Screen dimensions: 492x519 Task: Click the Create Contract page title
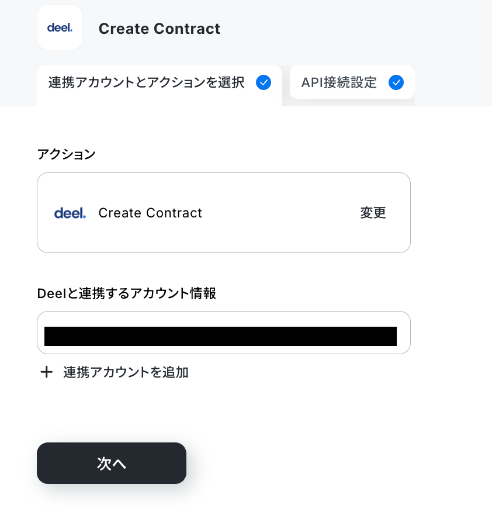(160, 29)
